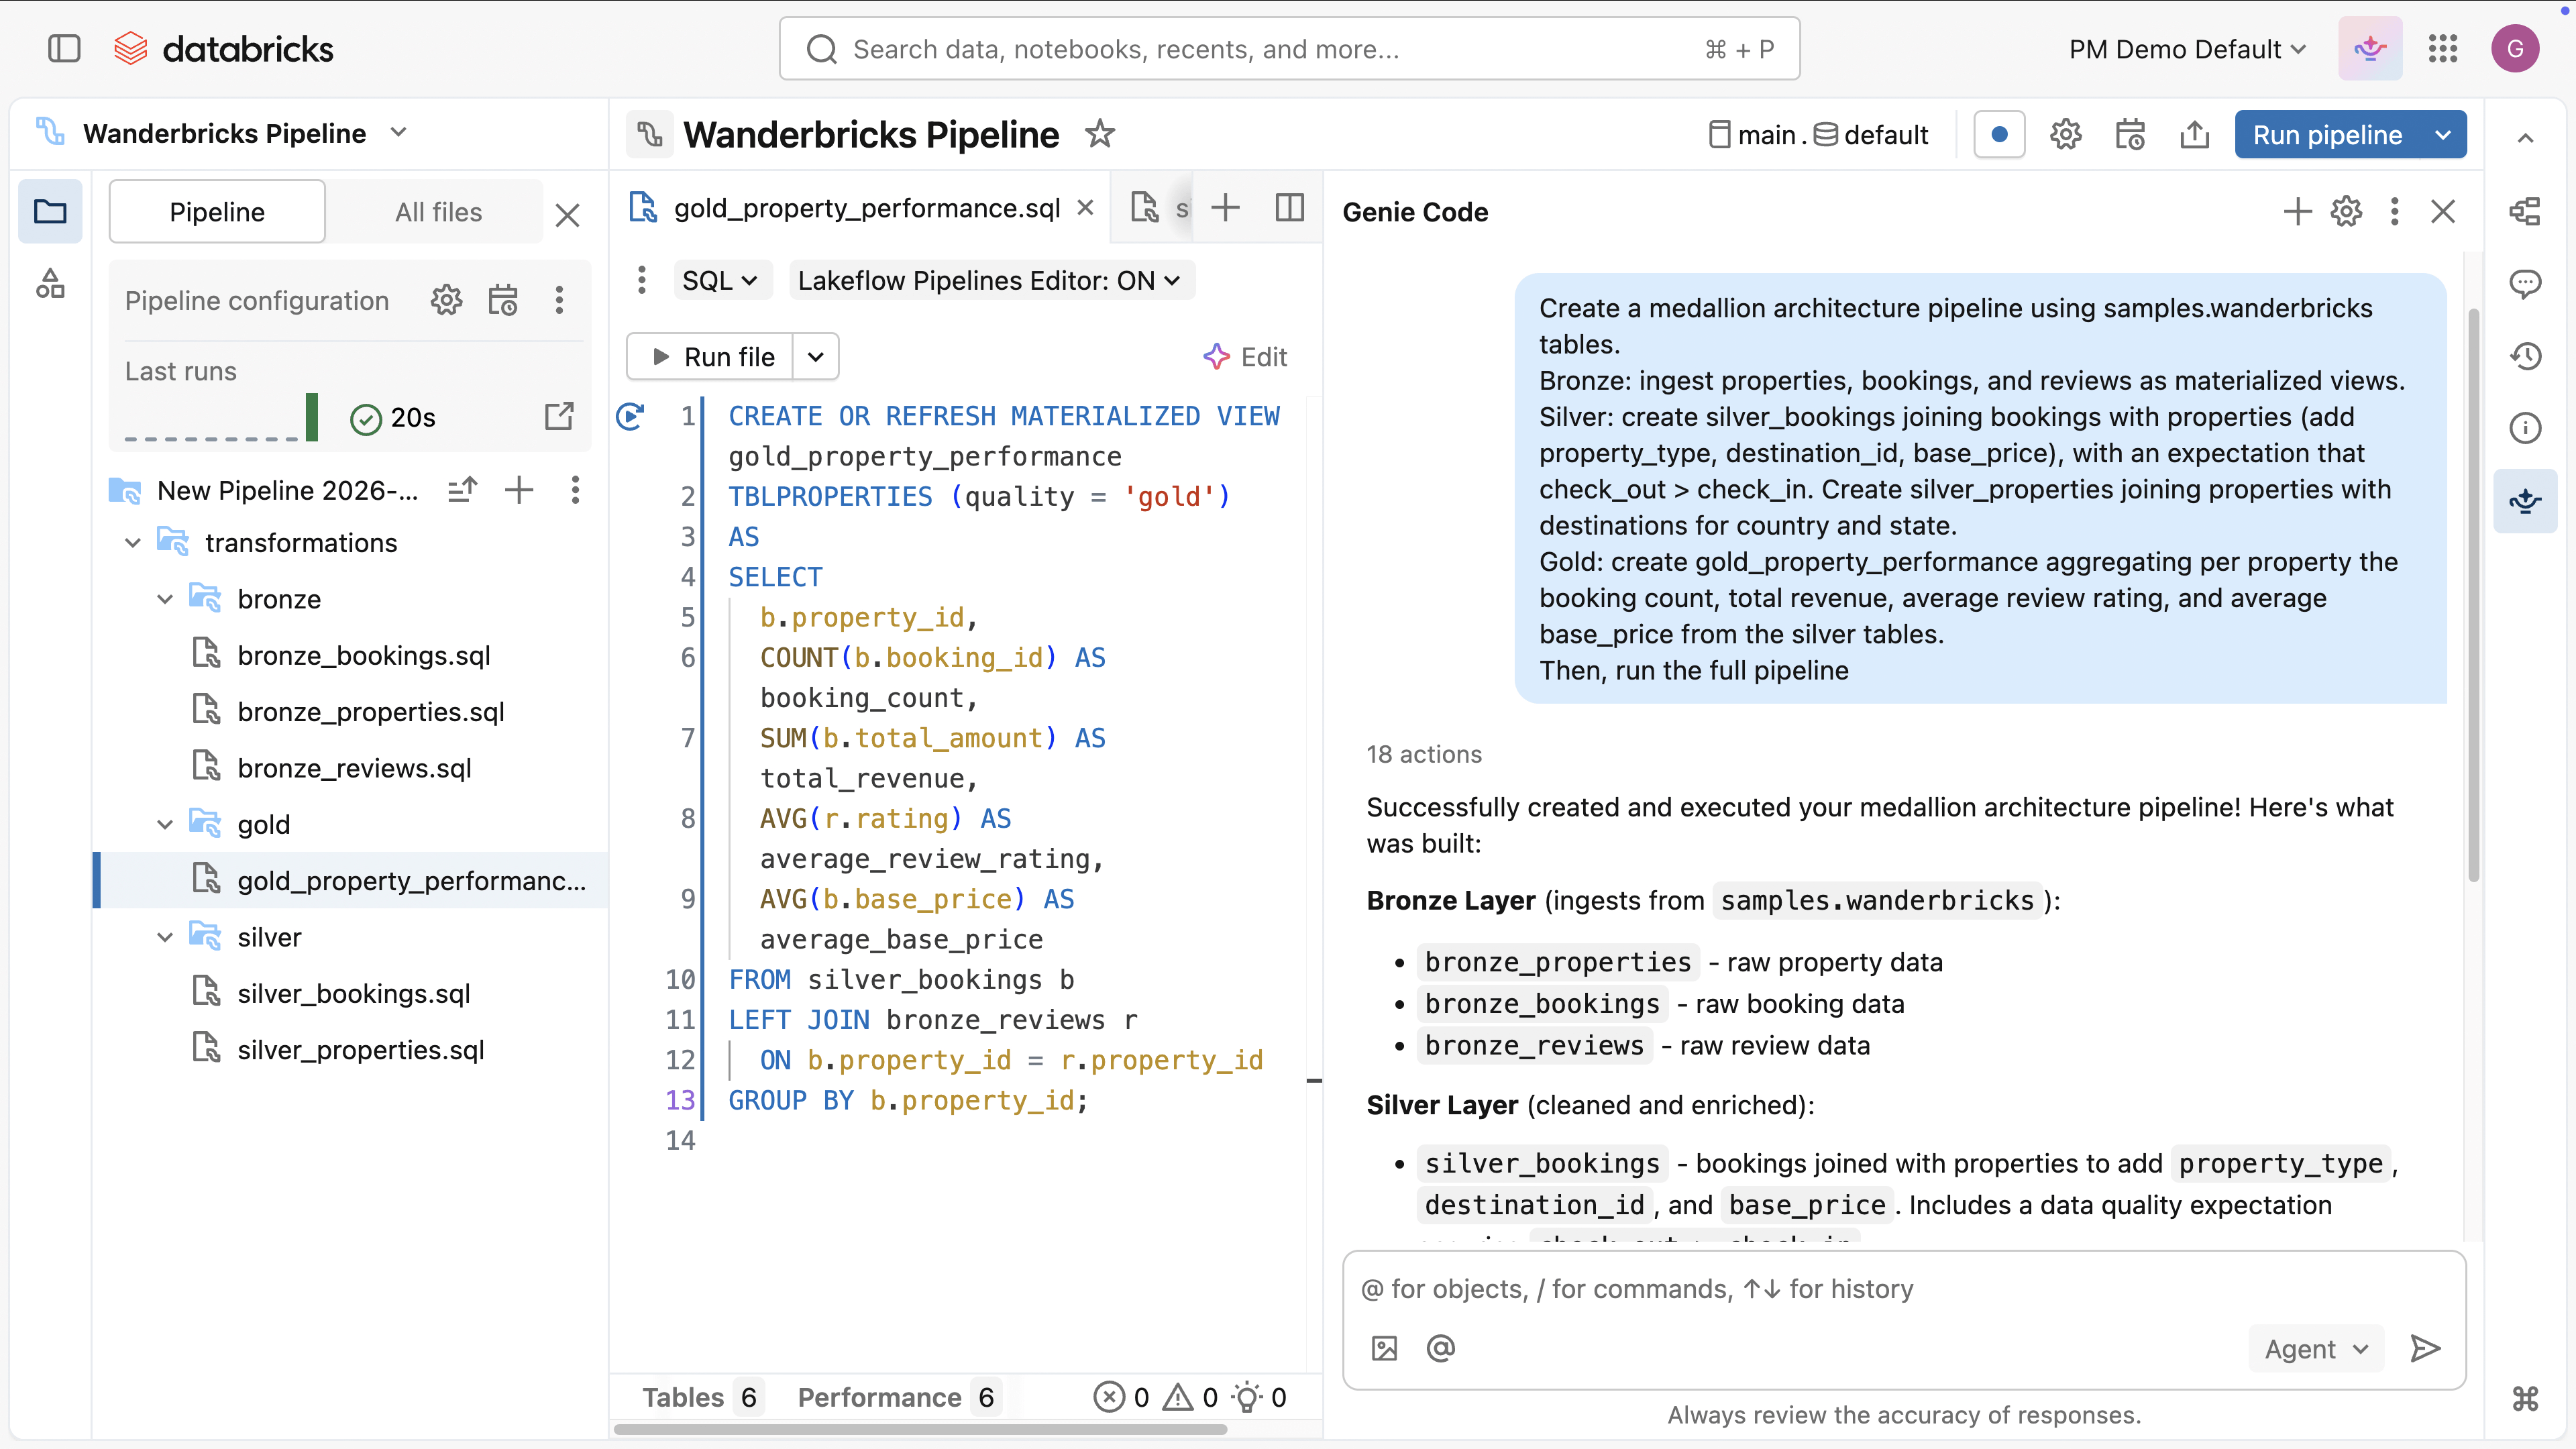Switch to the Performance tab at the bottom
This screenshot has width=2576, height=1449.
pyautogui.click(x=879, y=1397)
